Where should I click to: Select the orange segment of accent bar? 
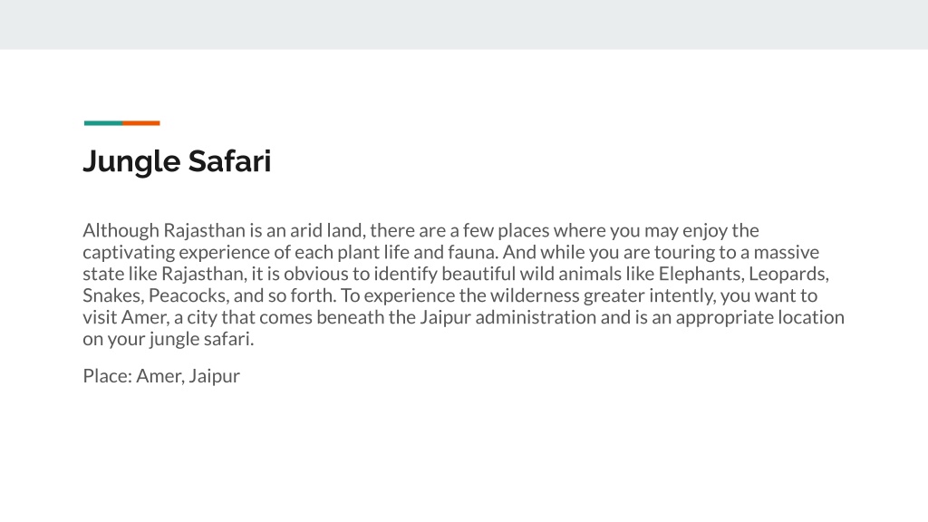[x=141, y=123]
